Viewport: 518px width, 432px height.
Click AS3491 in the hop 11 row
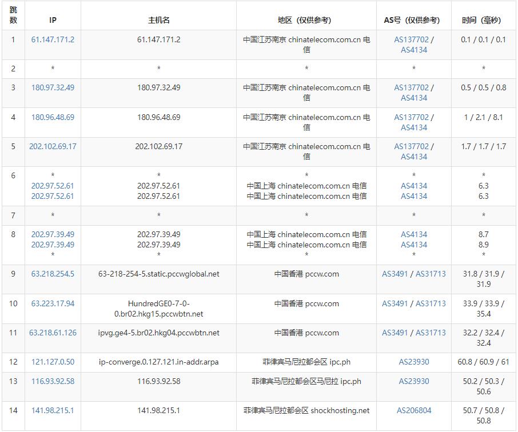coord(395,333)
